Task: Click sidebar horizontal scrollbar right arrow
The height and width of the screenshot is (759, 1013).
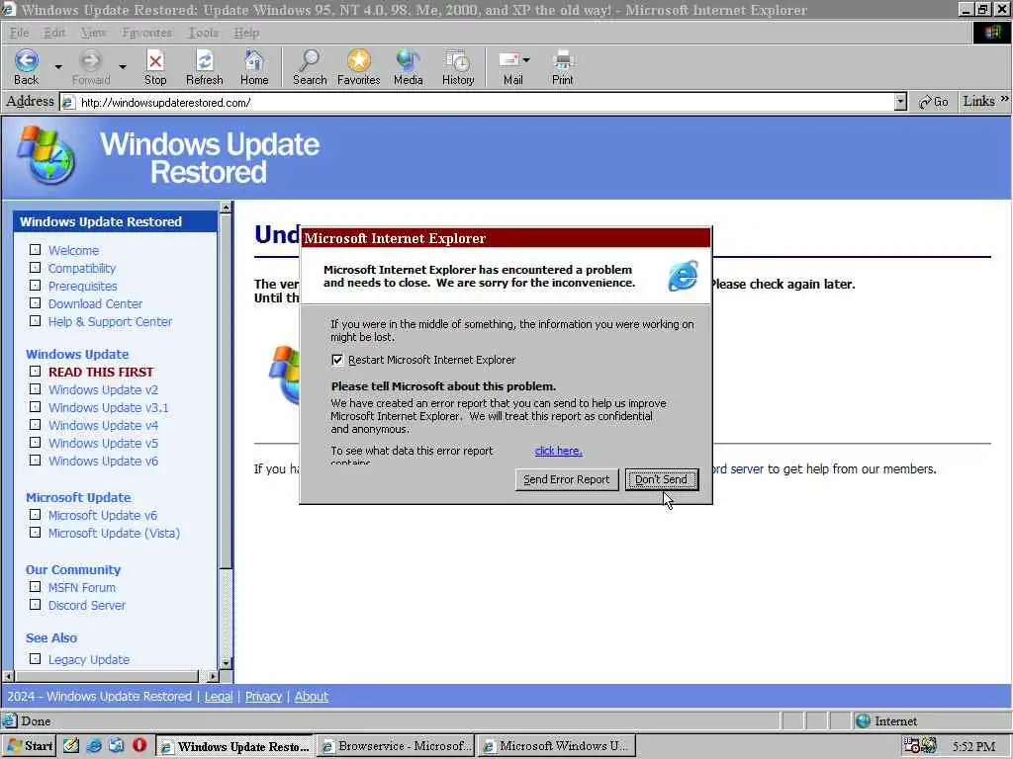Action: click(213, 676)
